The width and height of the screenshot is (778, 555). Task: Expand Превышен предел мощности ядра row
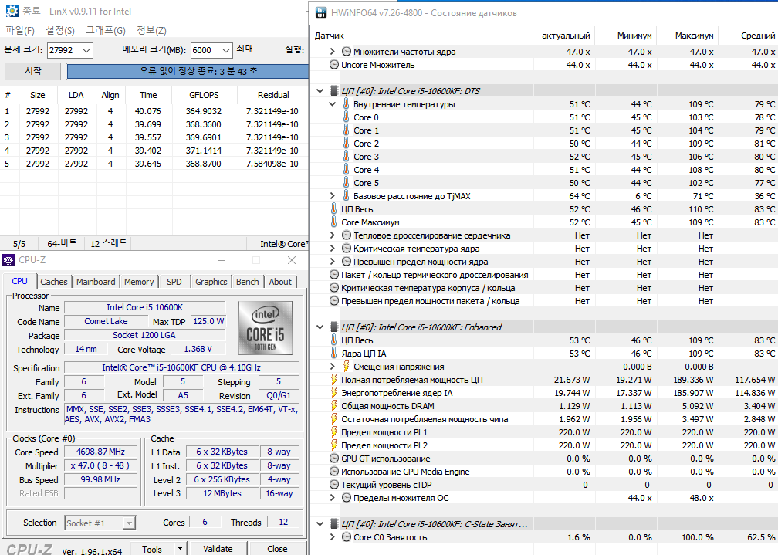click(x=333, y=262)
